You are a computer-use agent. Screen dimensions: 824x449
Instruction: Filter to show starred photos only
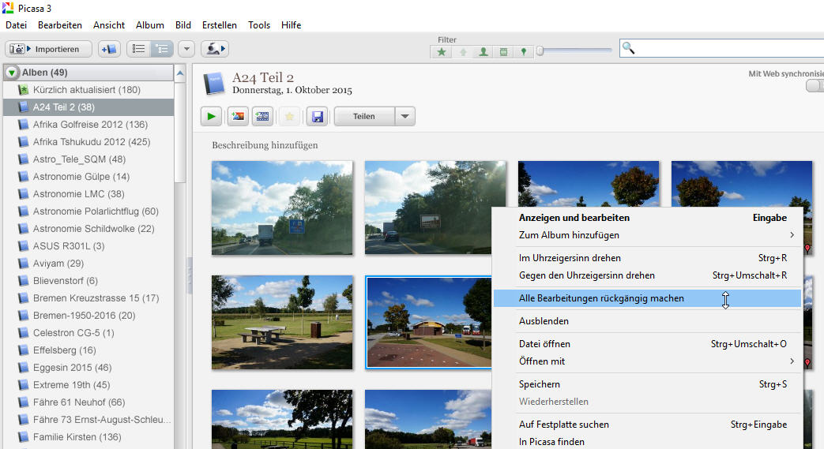442,52
